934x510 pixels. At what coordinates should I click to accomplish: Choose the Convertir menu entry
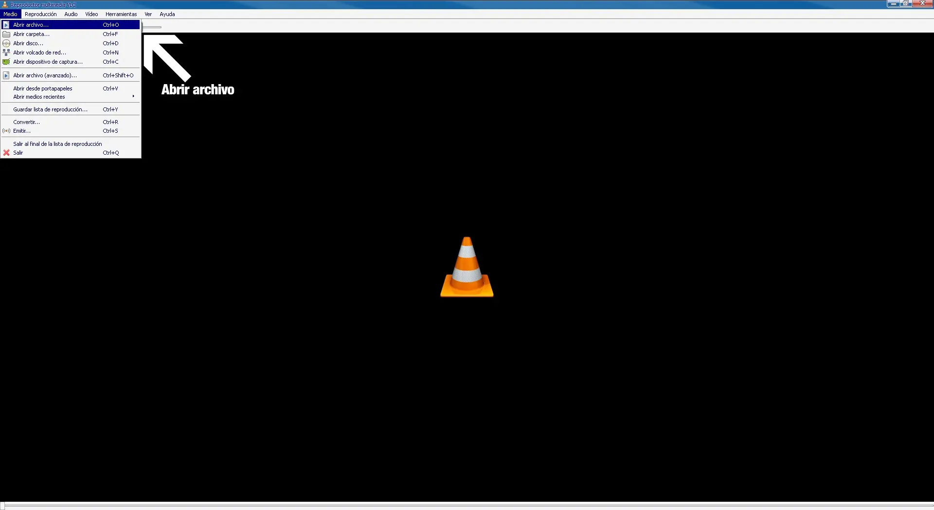[x=71, y=122]
